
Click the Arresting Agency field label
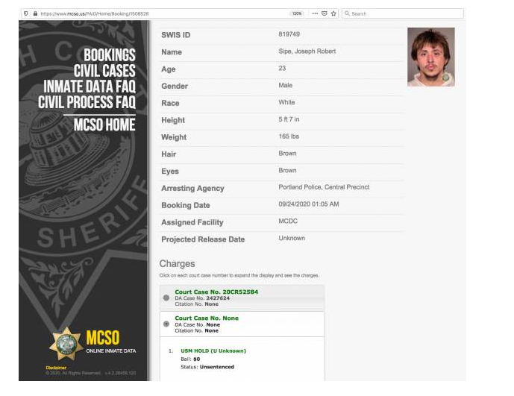point(192,189)
